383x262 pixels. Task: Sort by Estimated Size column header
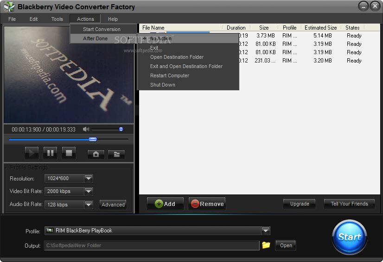coord(320,28)
